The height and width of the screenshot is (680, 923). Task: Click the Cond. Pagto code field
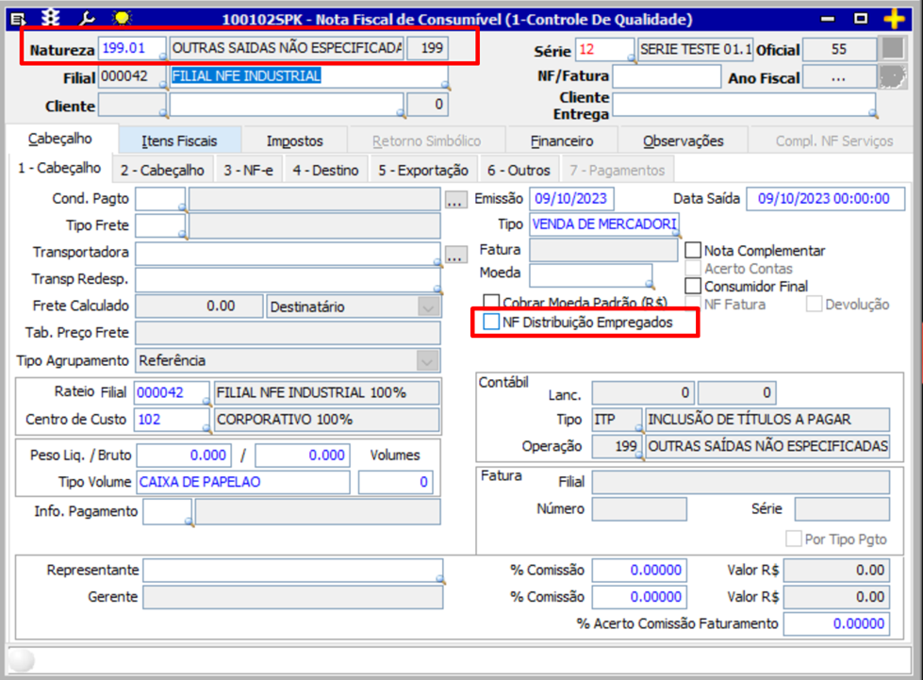pyautogui.click(x=160, y=198)
